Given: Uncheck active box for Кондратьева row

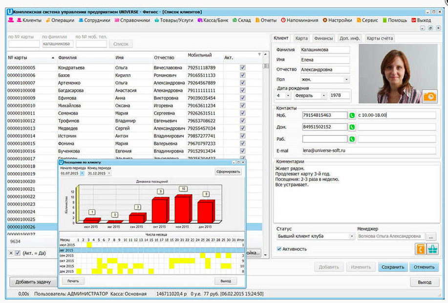Looking at the screenshot, I should [243, 68].
